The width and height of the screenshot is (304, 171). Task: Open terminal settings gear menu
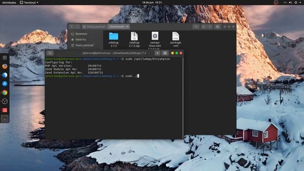click(x=165, y=53)
